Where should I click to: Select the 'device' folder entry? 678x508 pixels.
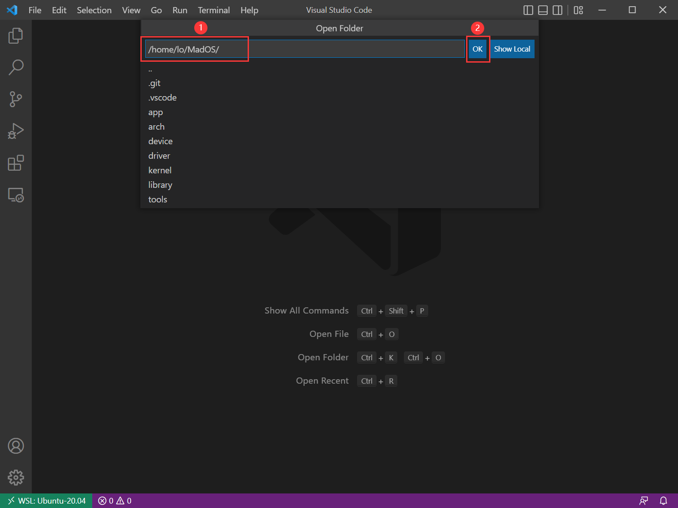[x=339, y=141]
